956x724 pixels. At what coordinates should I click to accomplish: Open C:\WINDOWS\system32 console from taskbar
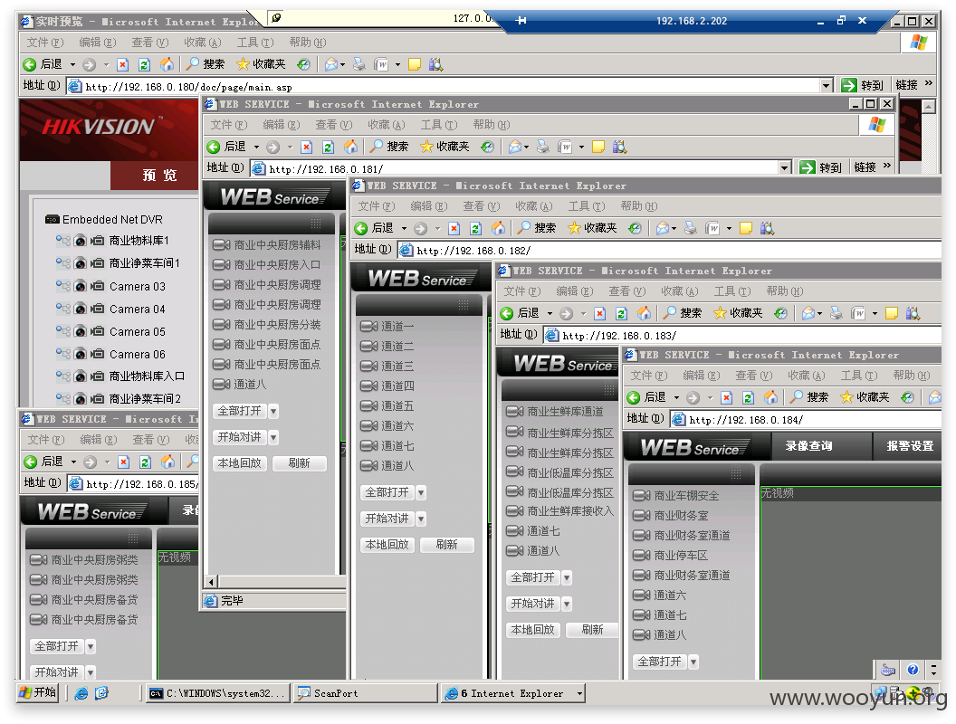click(218, 693)
